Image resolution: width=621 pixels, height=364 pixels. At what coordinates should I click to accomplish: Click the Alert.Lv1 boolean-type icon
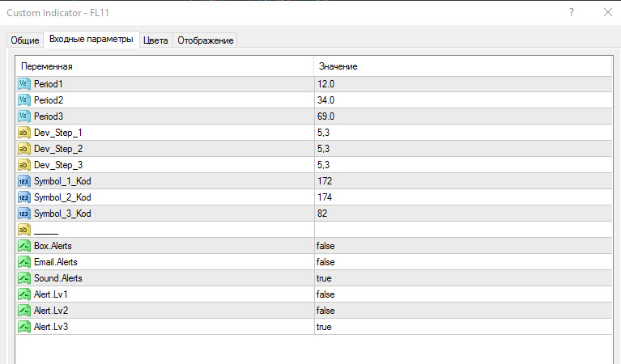click(24, 294)
